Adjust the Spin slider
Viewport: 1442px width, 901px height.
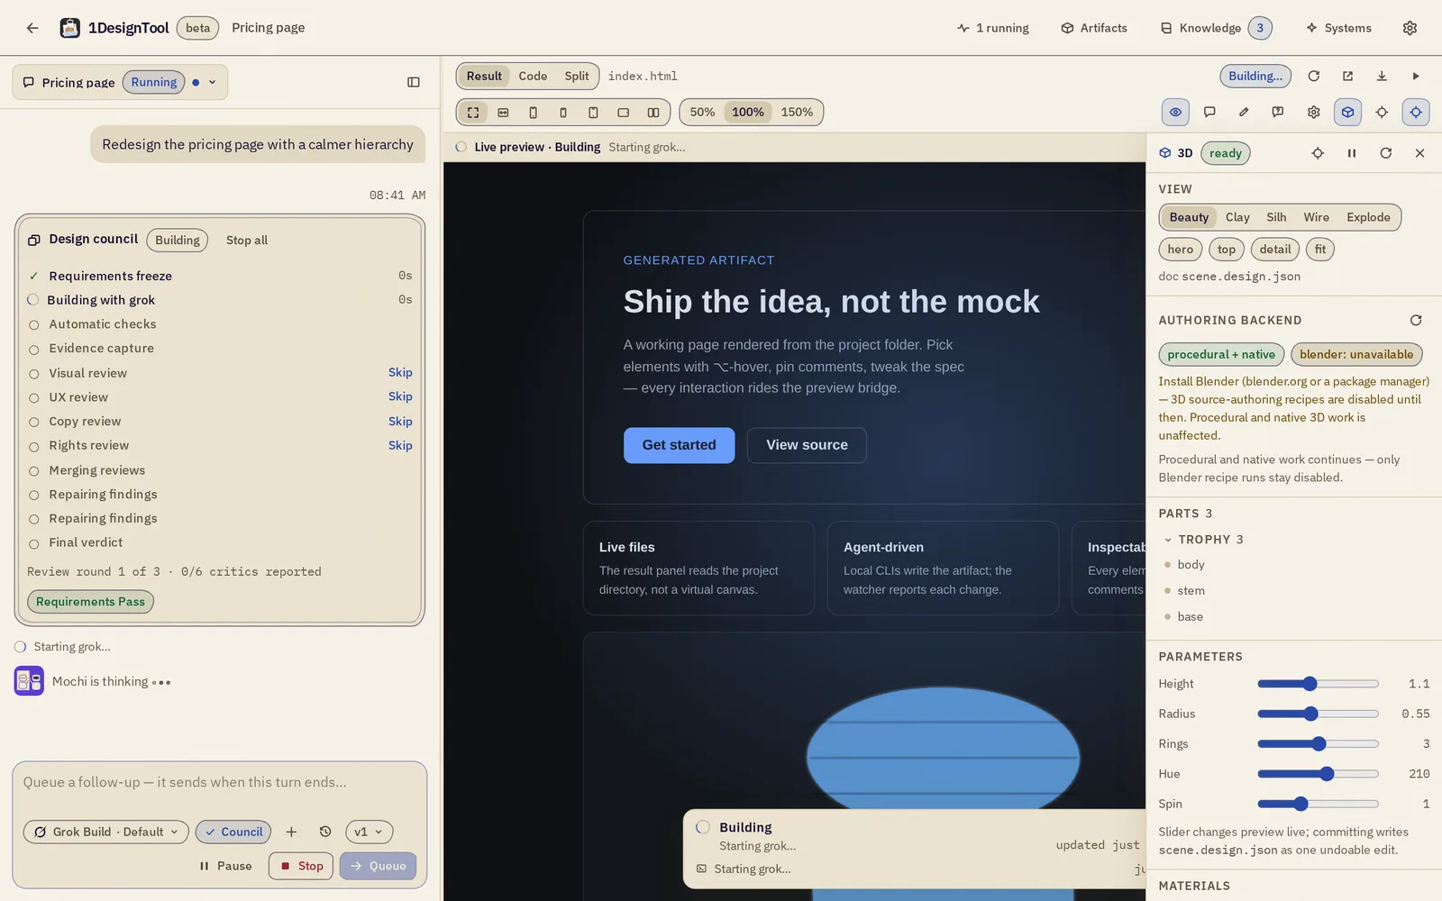1318,804
